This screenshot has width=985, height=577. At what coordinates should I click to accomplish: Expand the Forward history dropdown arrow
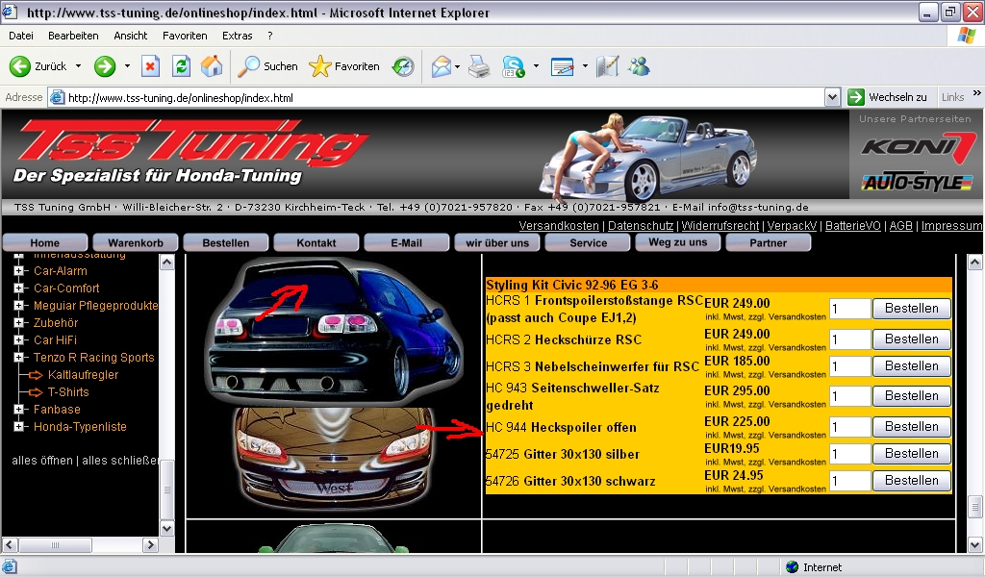(127, 66)
